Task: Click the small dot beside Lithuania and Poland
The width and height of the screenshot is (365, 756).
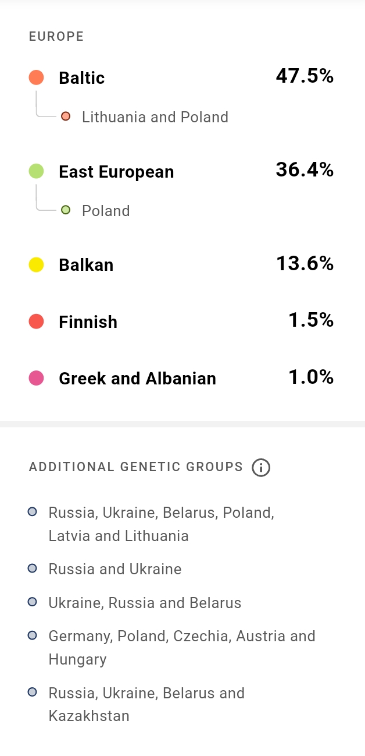Action: coord(66,116)
